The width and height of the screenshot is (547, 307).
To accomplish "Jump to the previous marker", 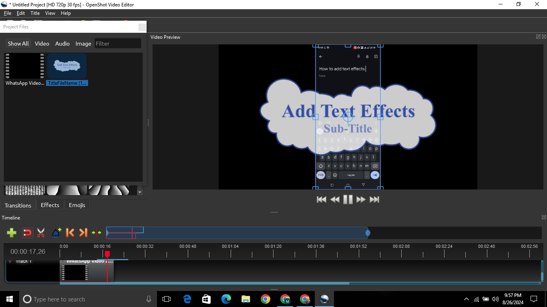I will tap(70, 233).
